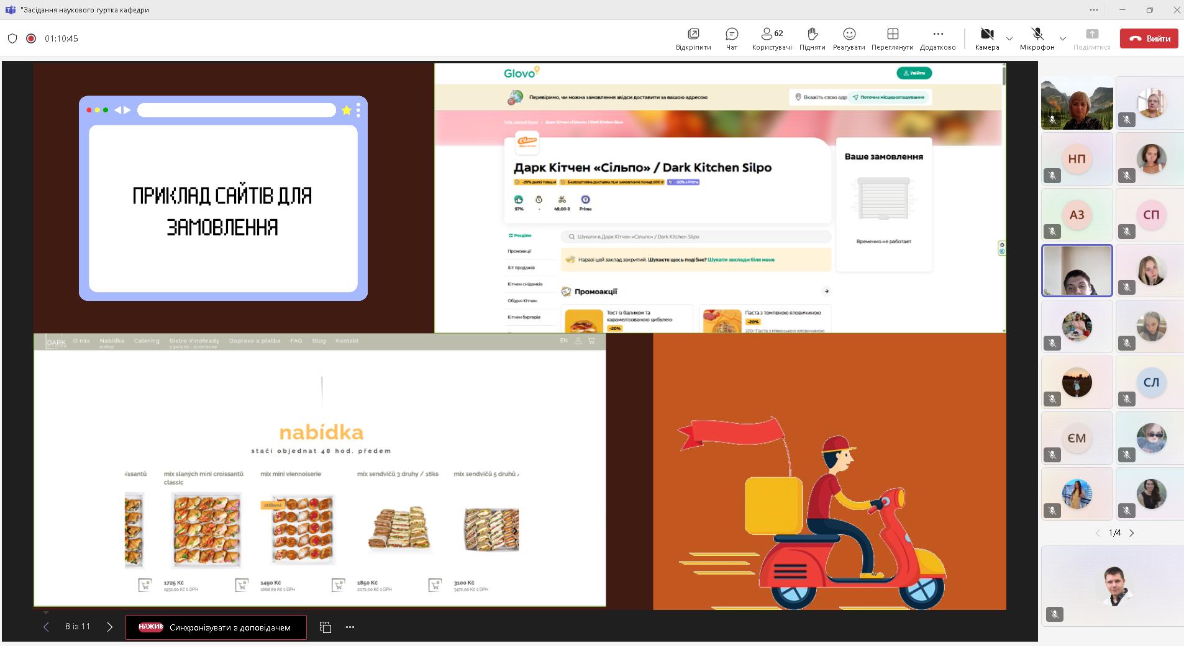Viewport: 1184px width, 646px height.
Task: Click Промоакції in Glovo side sections
Action: 519,251
